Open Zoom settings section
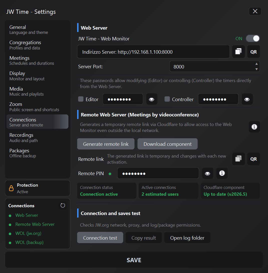Image resolution: width=268 pixels, height=273 pixels. pyautogui.click(x=37, y=107)
